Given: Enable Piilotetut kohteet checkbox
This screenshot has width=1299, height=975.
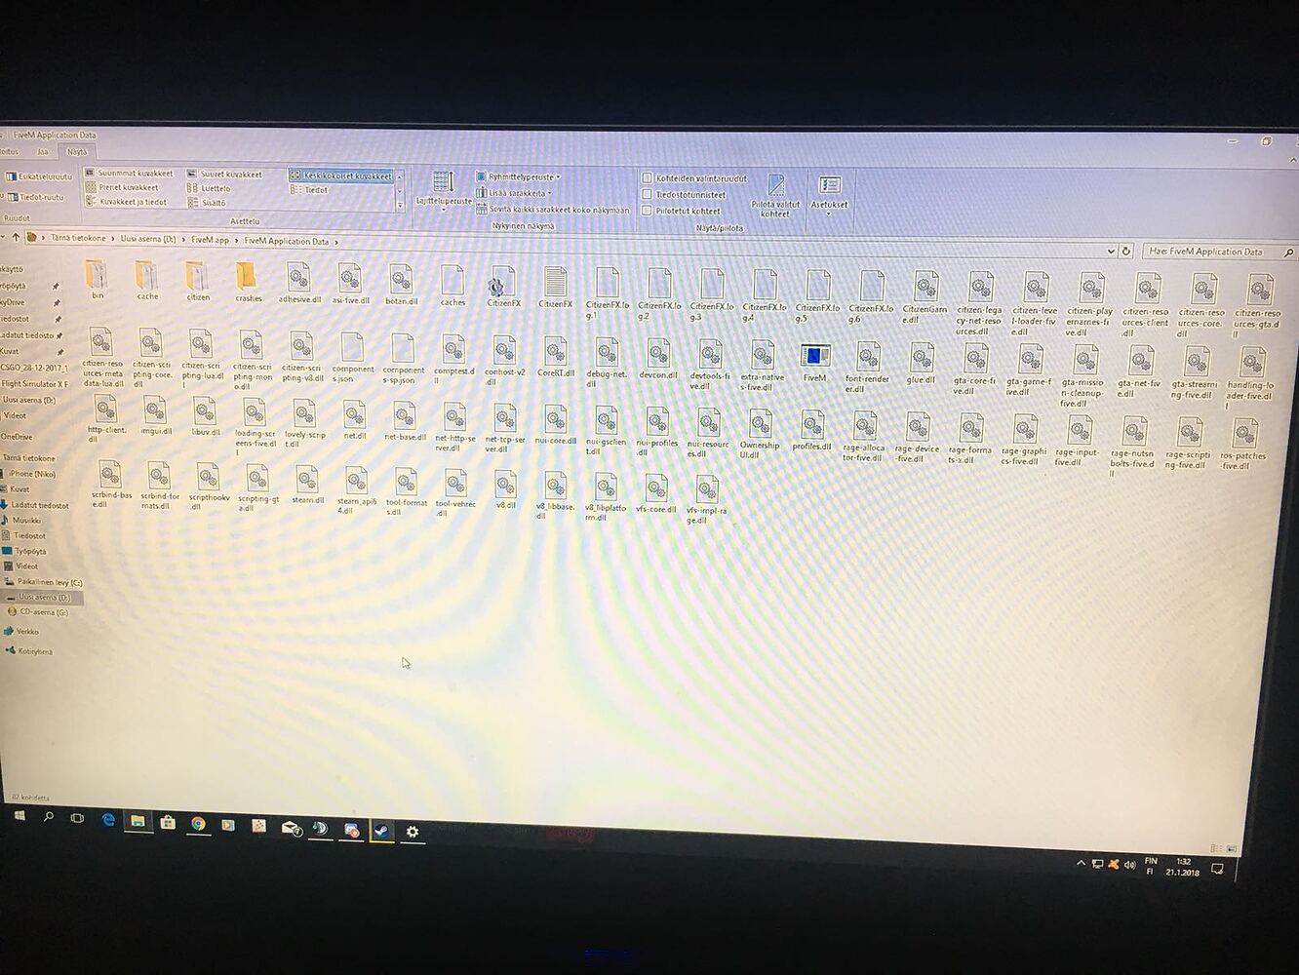Looking at the screenshot, I should point(647,210).
